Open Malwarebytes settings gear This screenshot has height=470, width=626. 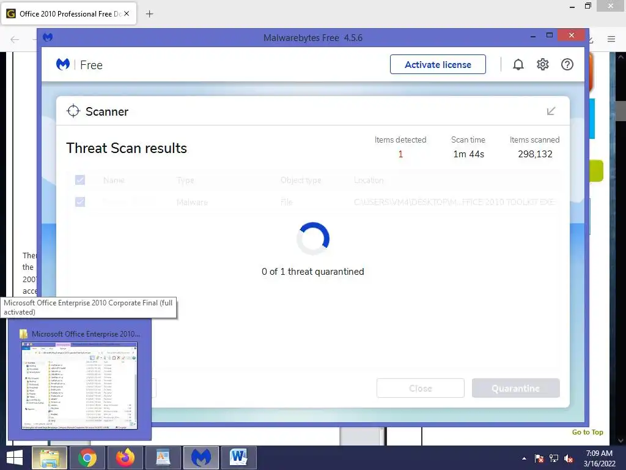(x=543, y=64)
